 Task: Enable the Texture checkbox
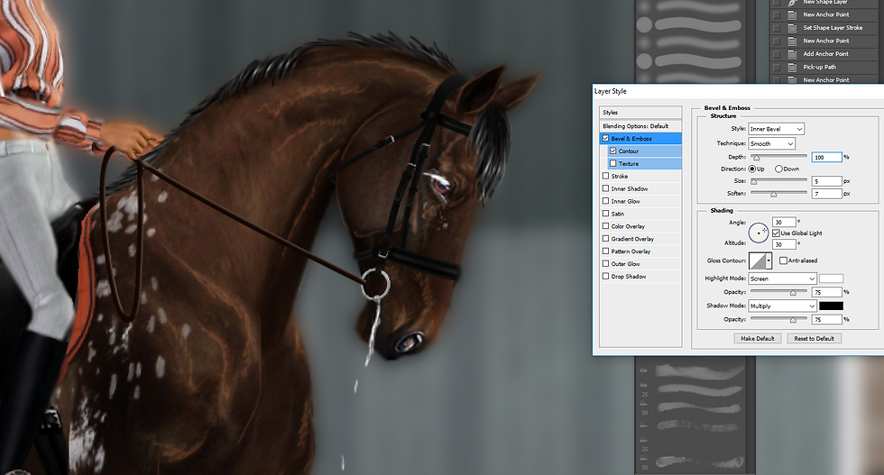(612, 163)
